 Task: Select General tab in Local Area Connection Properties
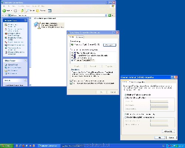pyautogui.click(x=71, y=37)
